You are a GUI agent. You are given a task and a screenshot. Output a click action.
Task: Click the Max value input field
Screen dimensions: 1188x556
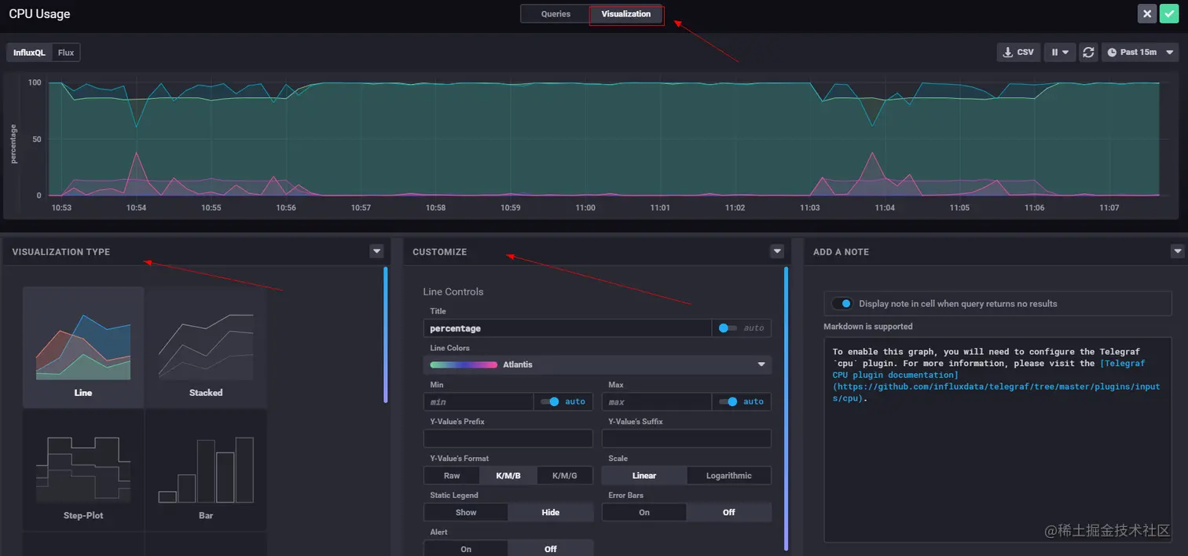pos(657,401)
